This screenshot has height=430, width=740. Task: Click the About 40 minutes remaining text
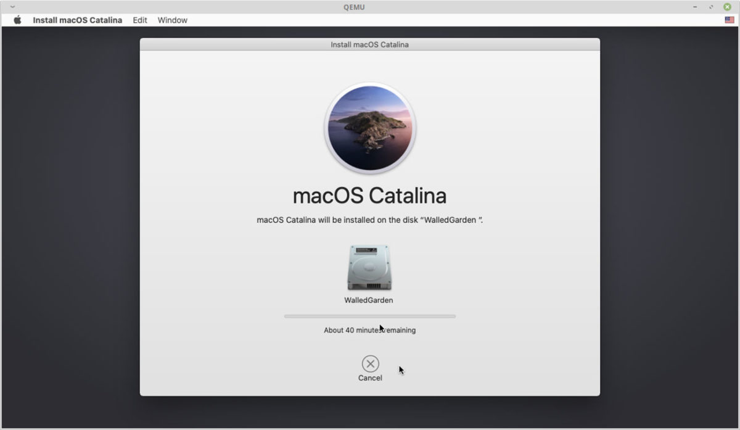pos(369,330)
